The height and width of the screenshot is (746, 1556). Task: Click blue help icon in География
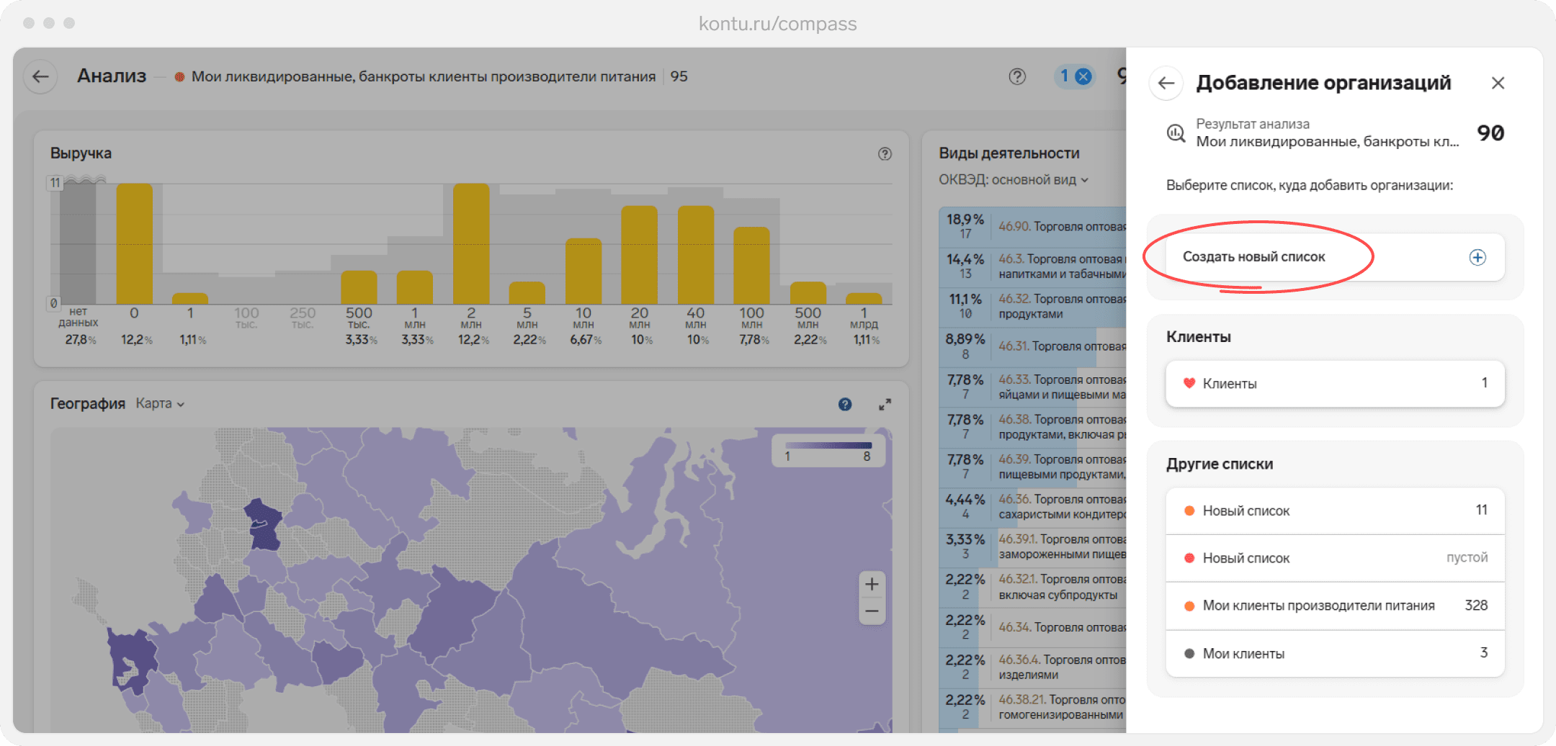coord(845,404)
